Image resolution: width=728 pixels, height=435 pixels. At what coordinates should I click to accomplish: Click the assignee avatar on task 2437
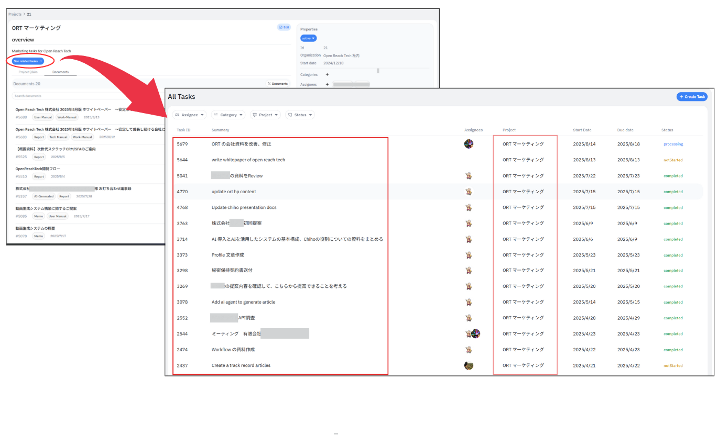469,365
